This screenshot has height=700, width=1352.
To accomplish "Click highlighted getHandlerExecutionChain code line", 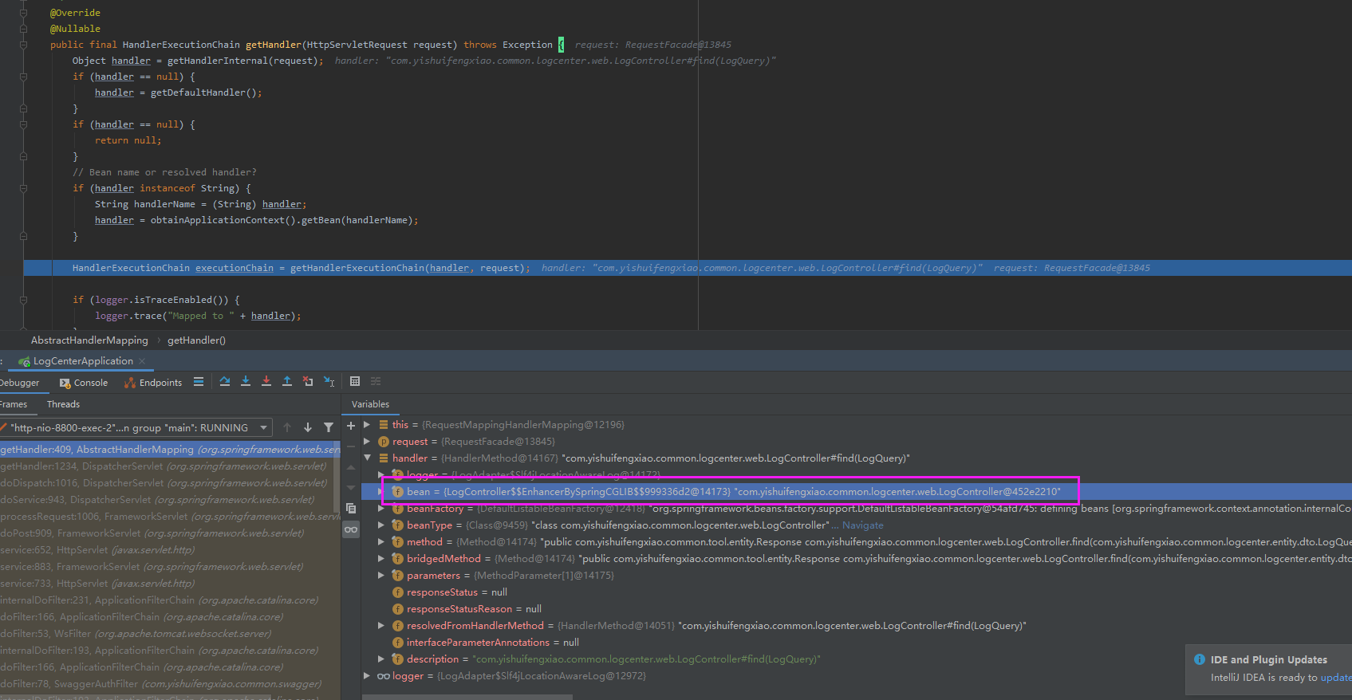I will coord(688,268).
